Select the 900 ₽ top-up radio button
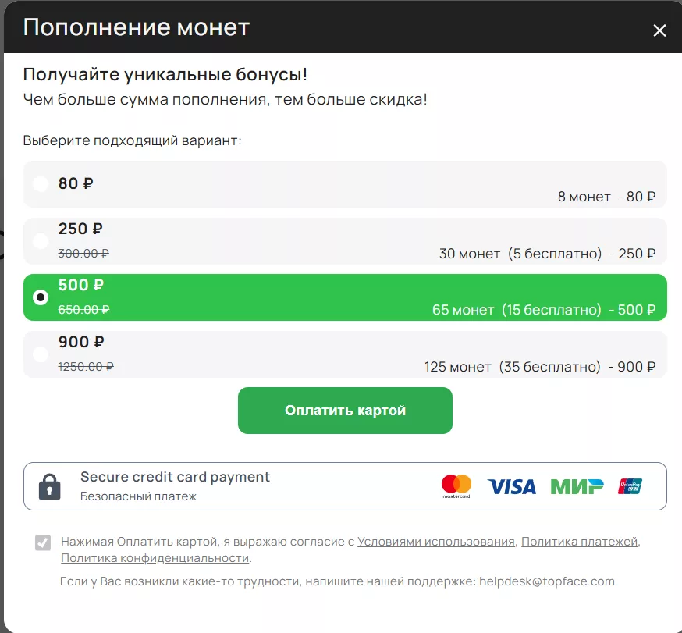682x633 pixels. point(40,354)
